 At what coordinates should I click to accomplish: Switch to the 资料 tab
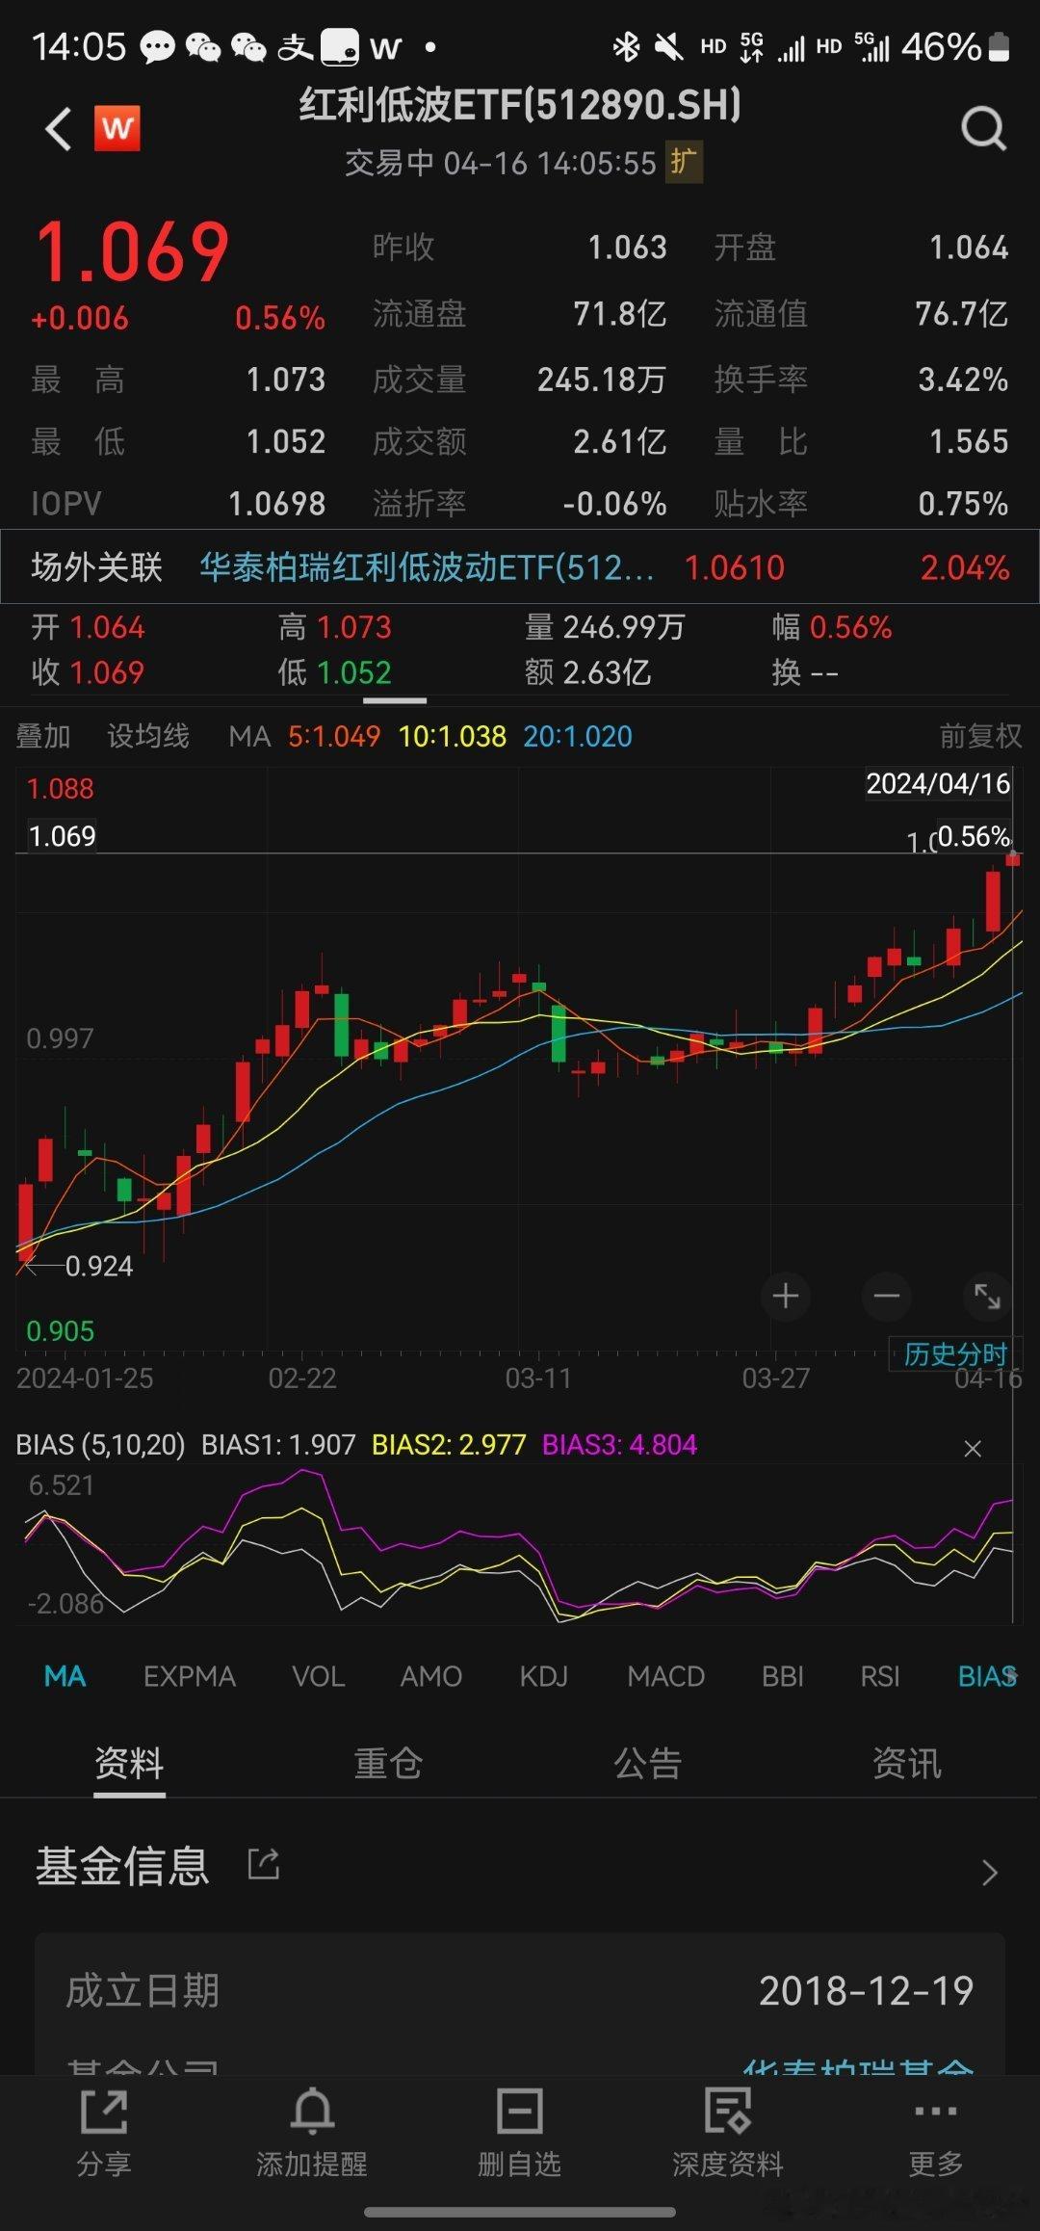coord(129,1763)
